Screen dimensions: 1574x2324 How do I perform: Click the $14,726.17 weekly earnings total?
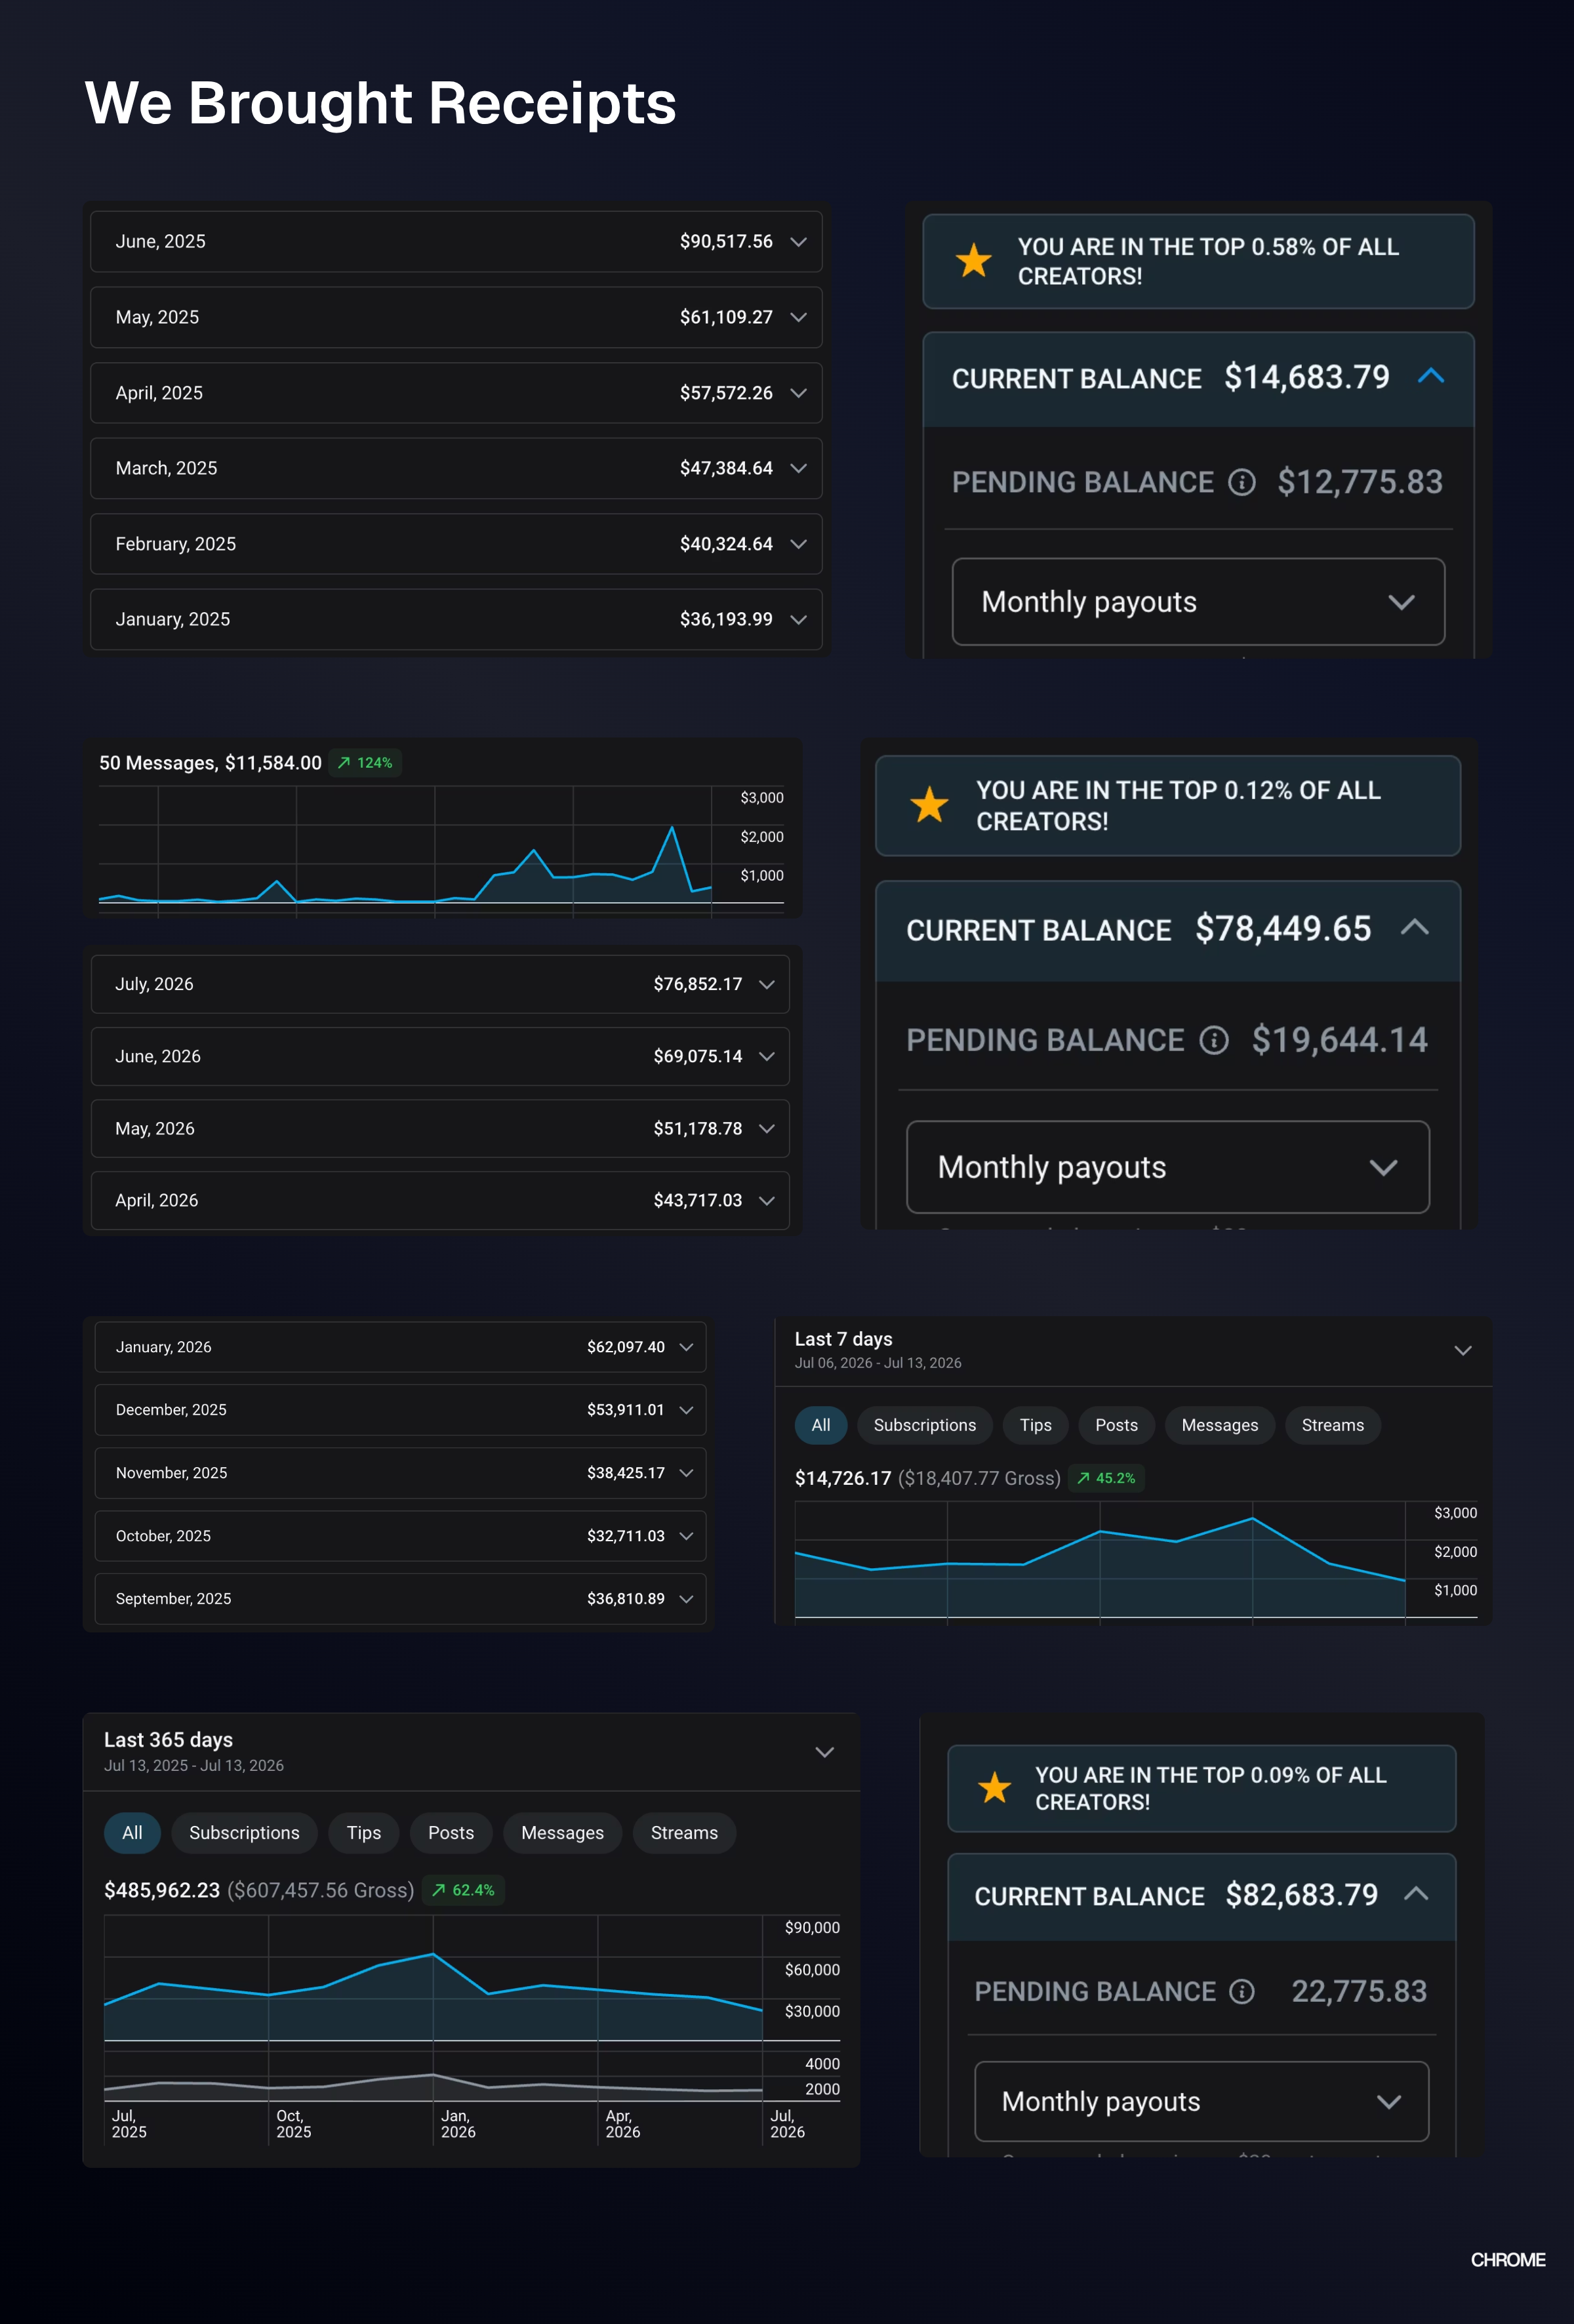pos(843,1478)
